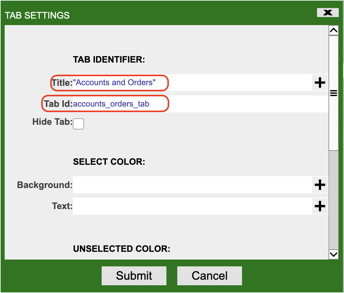Select the Background color input field
The height and width of the screenshot is (293, 344).
192,185
